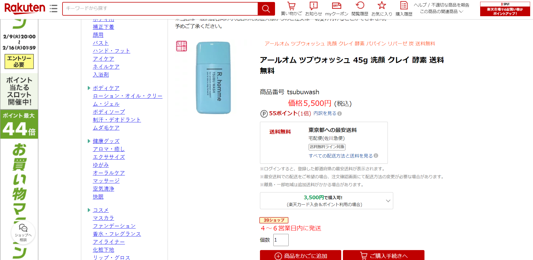Open the マッサージ category link

(106, 181)
